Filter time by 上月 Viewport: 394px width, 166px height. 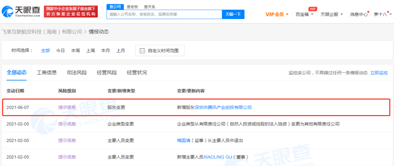(121, 51)
